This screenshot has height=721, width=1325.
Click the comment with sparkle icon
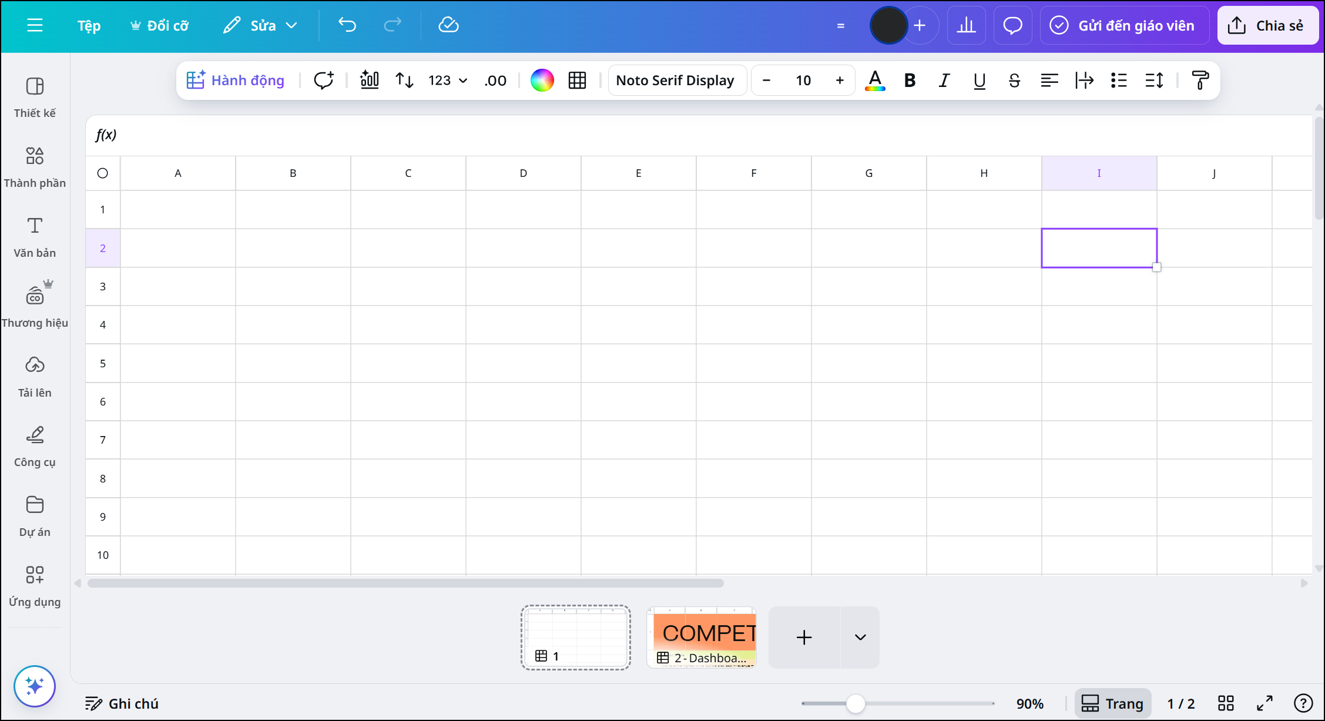[324, 80]
